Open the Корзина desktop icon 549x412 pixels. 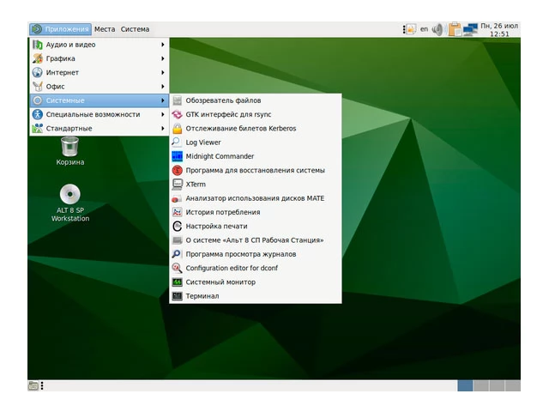coord(70,149)
